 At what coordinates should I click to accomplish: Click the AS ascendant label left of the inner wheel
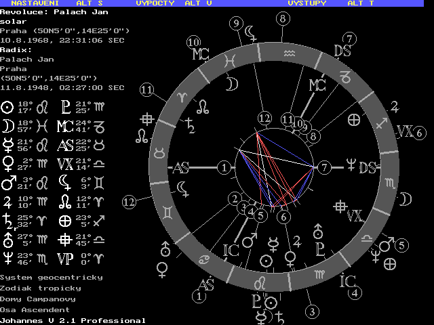coord(181,167)
